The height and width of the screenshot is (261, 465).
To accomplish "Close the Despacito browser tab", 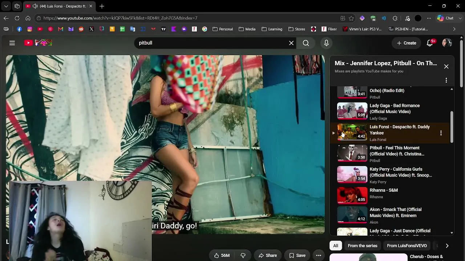I will [91, 6].
